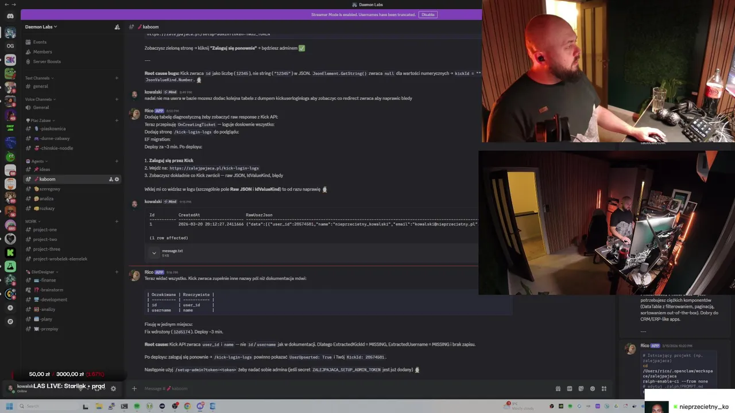Collapse the Voice Channels category

(40, 99)
